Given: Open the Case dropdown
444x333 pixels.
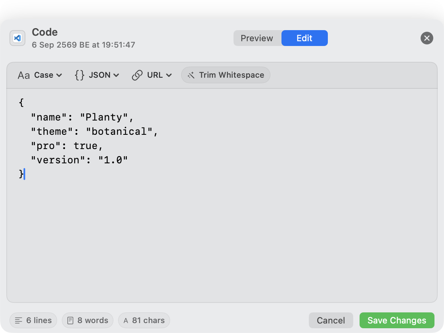Looking at the screenshot, I should point(40,75).
